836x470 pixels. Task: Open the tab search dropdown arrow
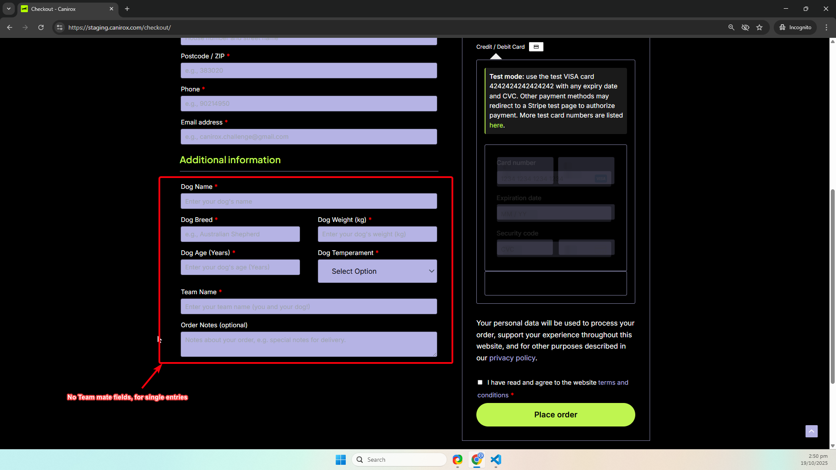(9, 9)
